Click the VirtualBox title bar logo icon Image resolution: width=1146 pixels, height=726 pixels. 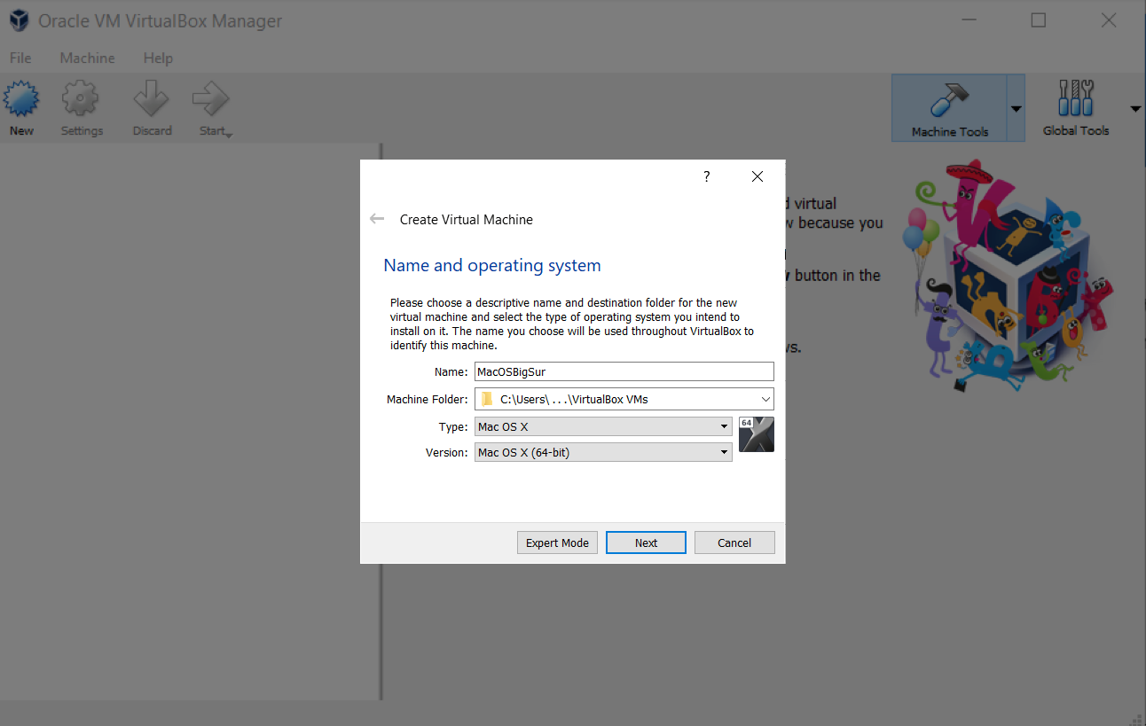click(18, 21)
